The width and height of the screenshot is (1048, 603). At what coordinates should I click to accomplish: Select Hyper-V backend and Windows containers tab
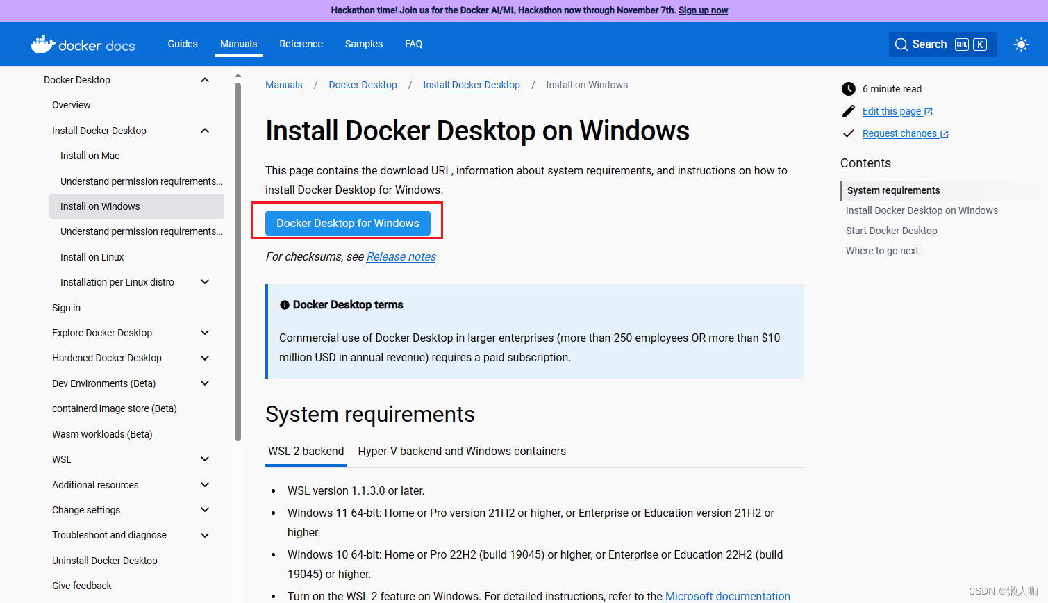[x=462, y=452]
